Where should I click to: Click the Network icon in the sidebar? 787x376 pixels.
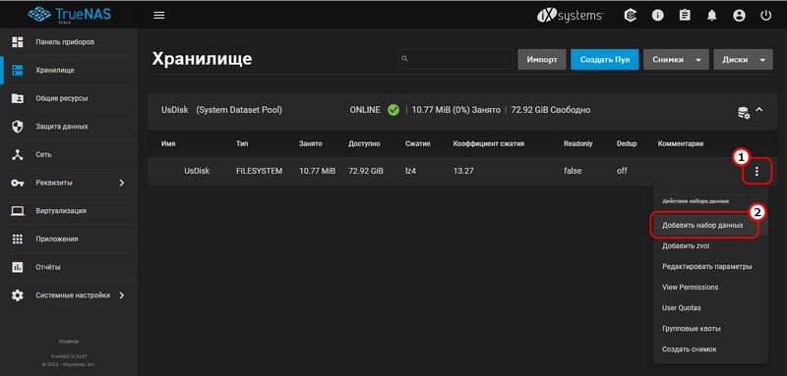click(18, 155)
